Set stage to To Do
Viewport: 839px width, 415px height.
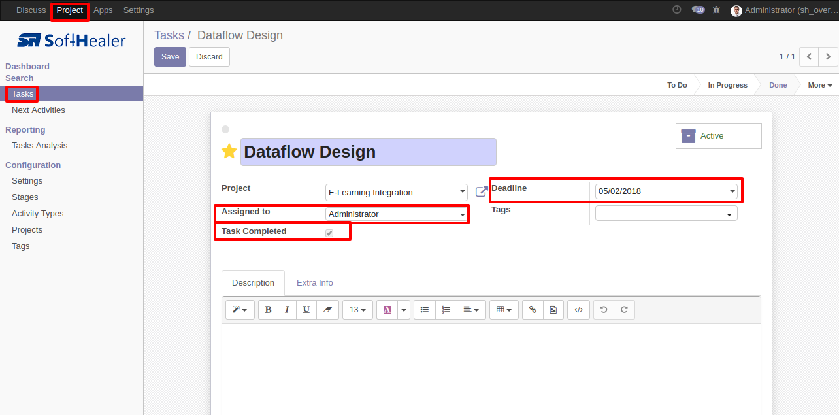(677, 85)
